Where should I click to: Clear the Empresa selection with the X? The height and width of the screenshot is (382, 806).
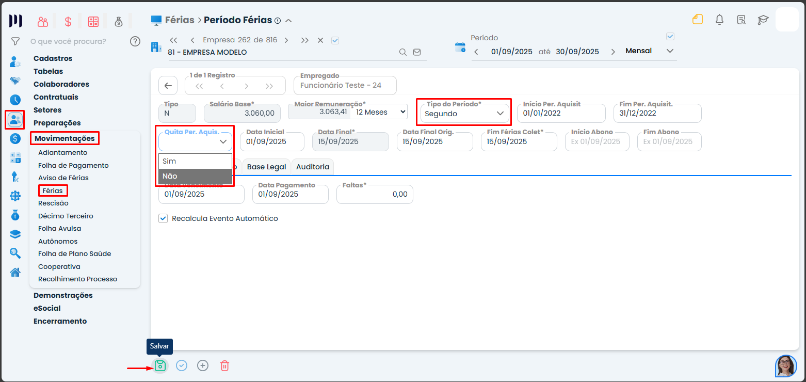(x=320, y=40)
